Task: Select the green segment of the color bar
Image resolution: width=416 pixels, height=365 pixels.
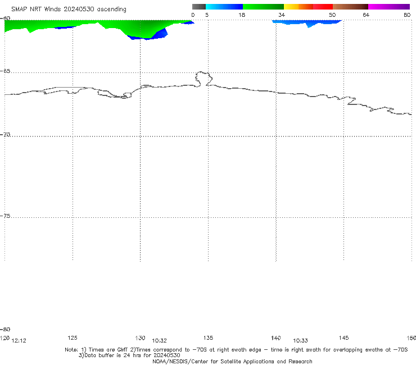Action: pyautogui.click(x=263, y=7)
